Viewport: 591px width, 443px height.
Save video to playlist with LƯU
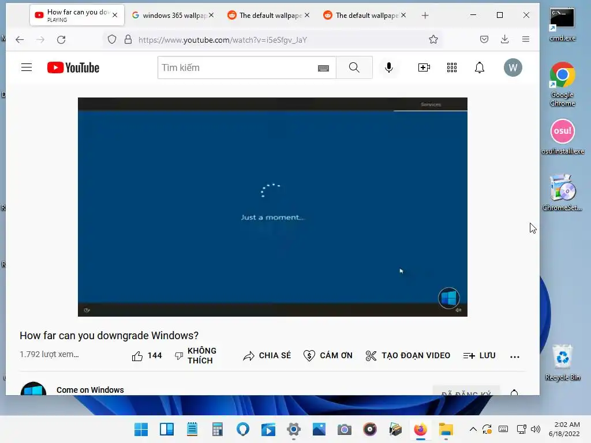pyautogui.click(x=479, y=355)
